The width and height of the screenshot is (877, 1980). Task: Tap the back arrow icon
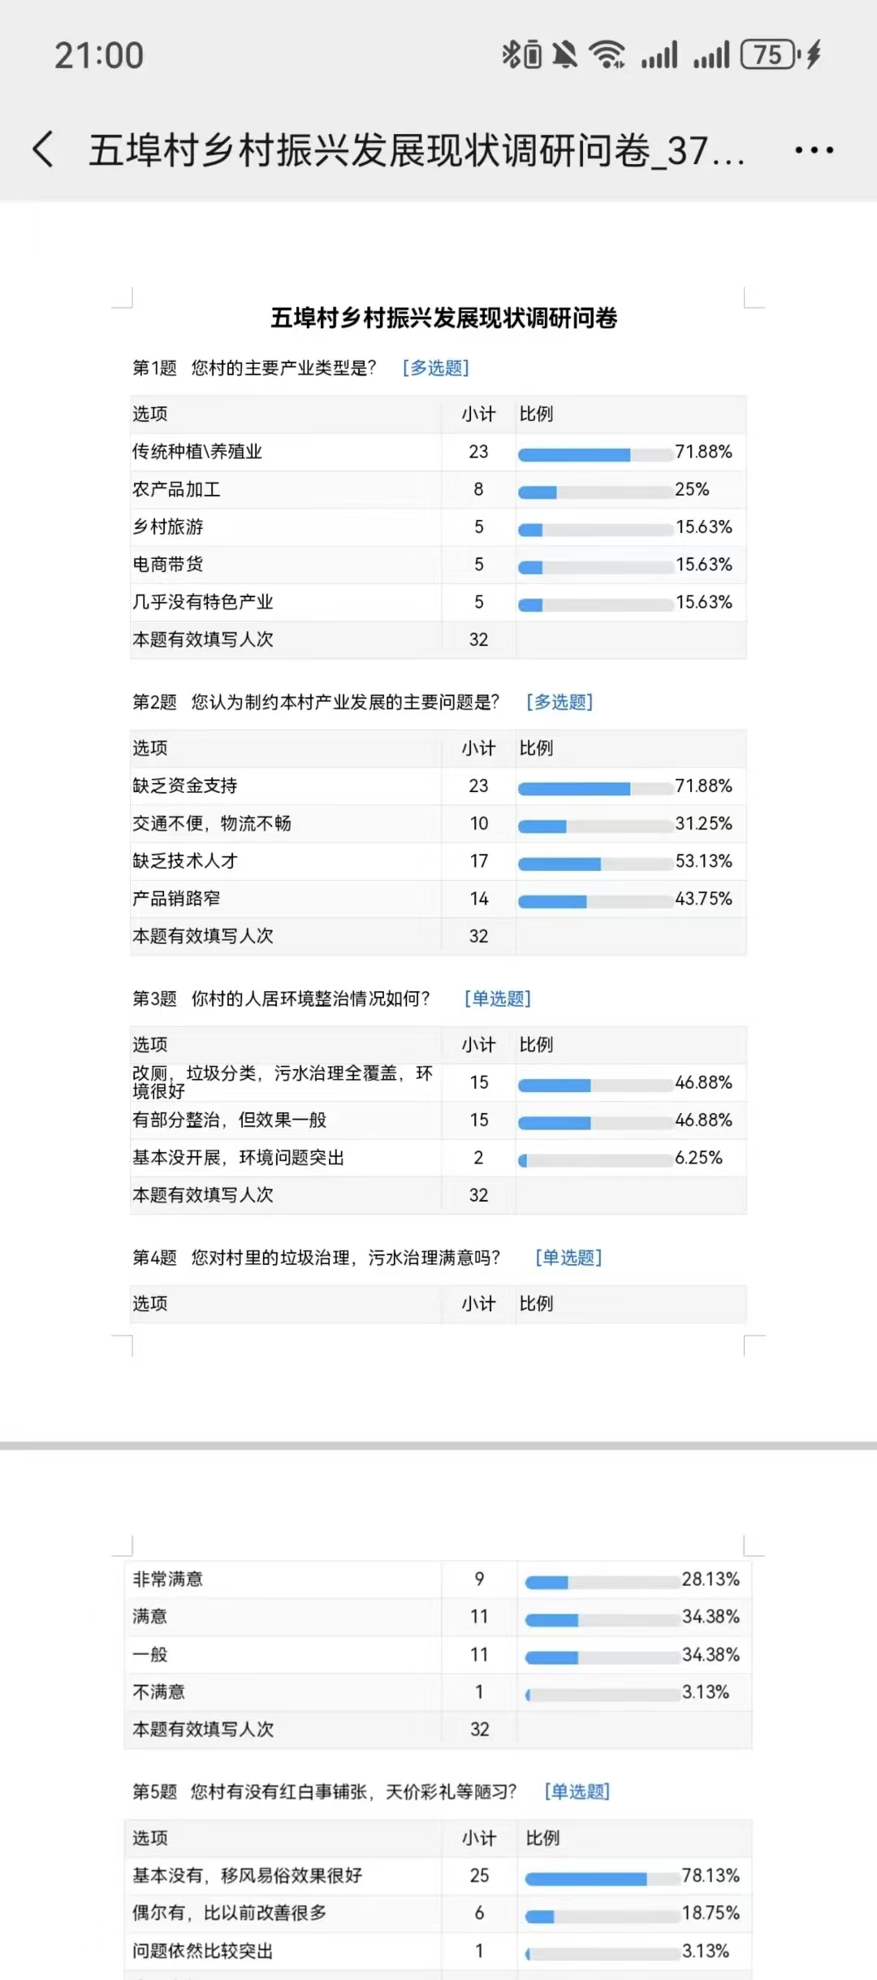[43, 149]
